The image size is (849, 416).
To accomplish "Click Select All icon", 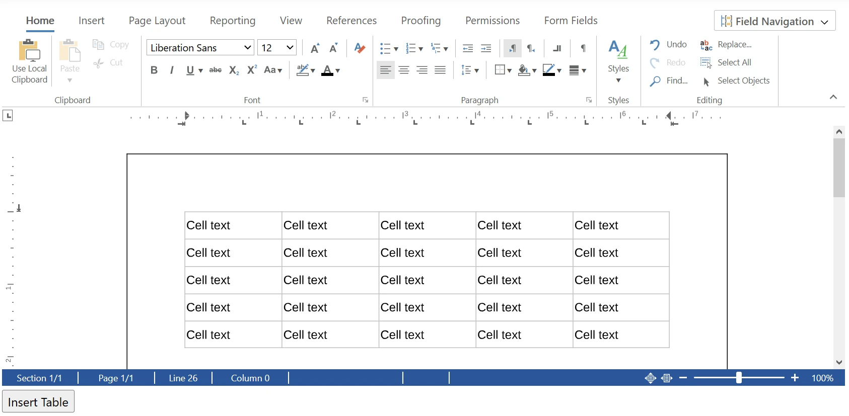I will [x=706, y=63].
